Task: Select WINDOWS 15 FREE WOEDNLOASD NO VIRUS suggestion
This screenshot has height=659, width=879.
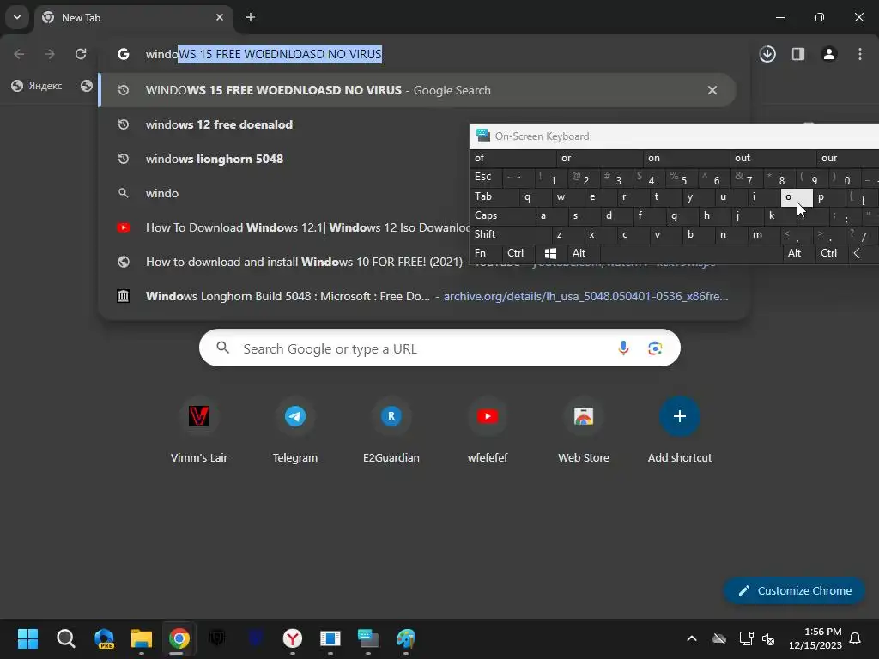Action: point(418,90)
